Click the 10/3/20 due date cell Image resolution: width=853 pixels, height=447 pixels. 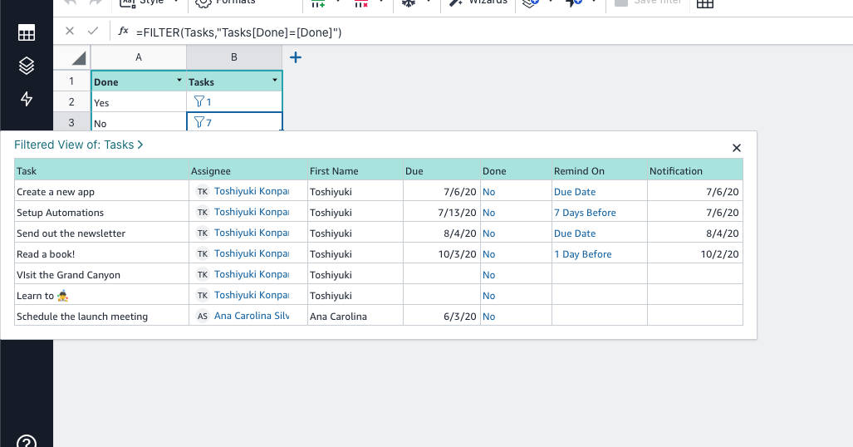pos(442,254)
